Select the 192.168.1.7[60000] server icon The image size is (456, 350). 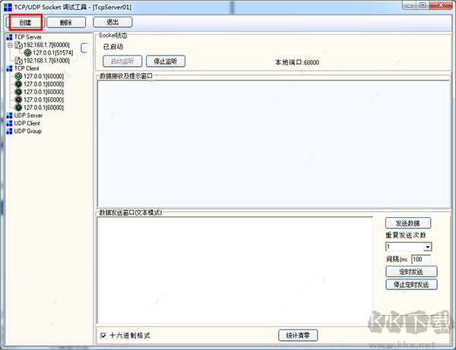[18, 45]
